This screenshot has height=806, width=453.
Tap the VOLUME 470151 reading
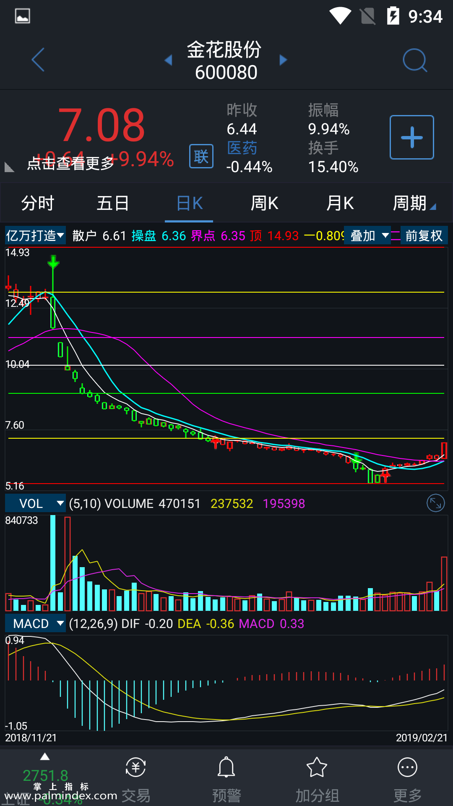point(152,504)
